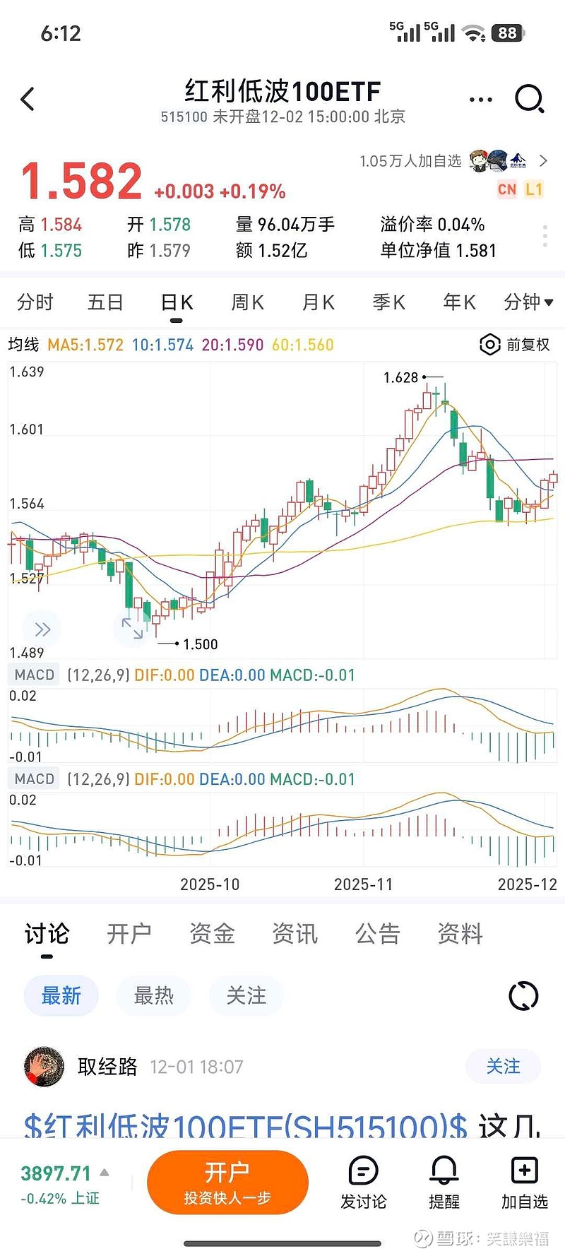This screenshot has width=565, height=1256.
Task: Go back with the left arrow
Action: [28, 99]
